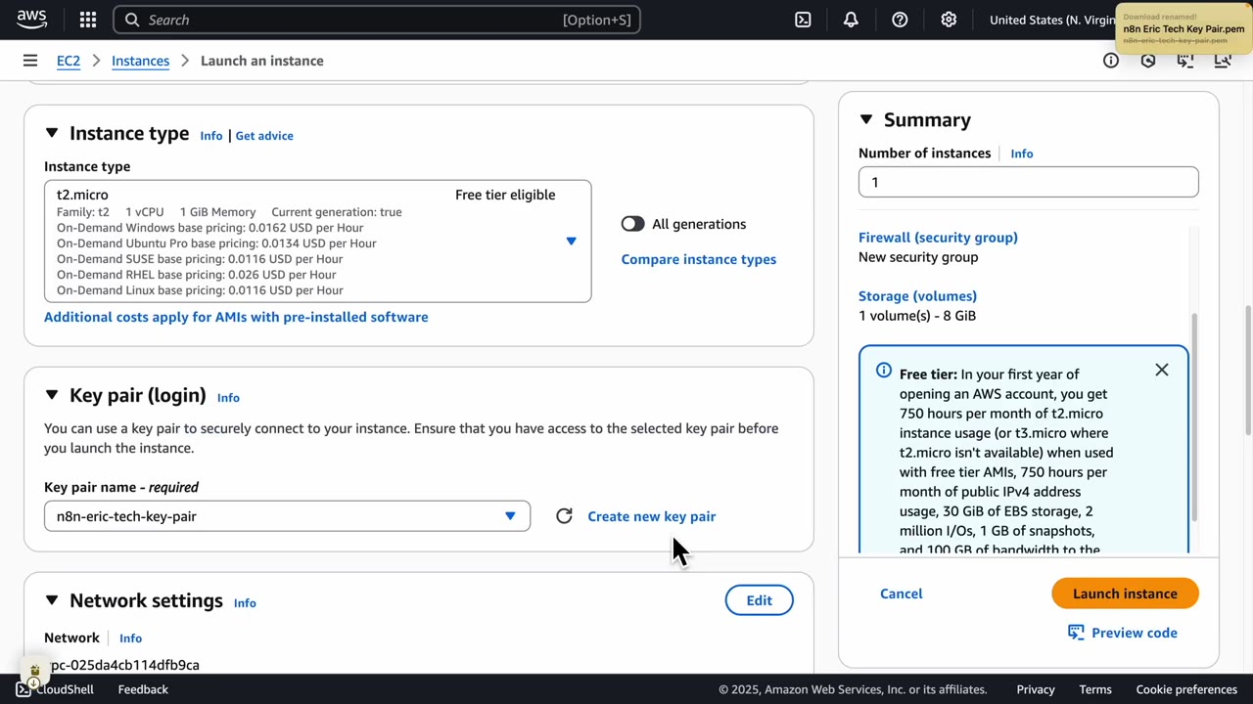Open the hamburger side navigation menu

coord(30,61)
